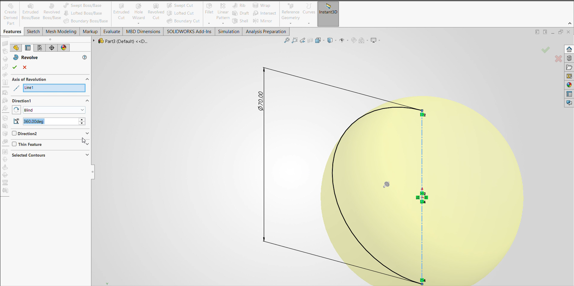The height and width of the screenshot is (286, 574).
Task: Open the DisplayManager color ball tab
Action: (64, 48)
